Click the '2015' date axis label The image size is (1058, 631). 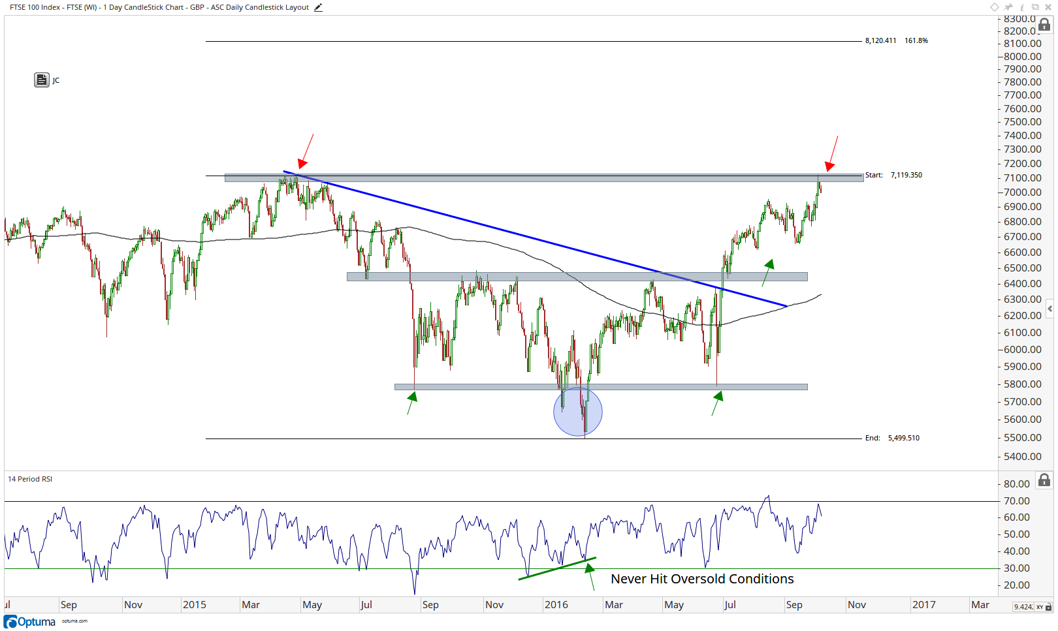click(x=195, y=605)
